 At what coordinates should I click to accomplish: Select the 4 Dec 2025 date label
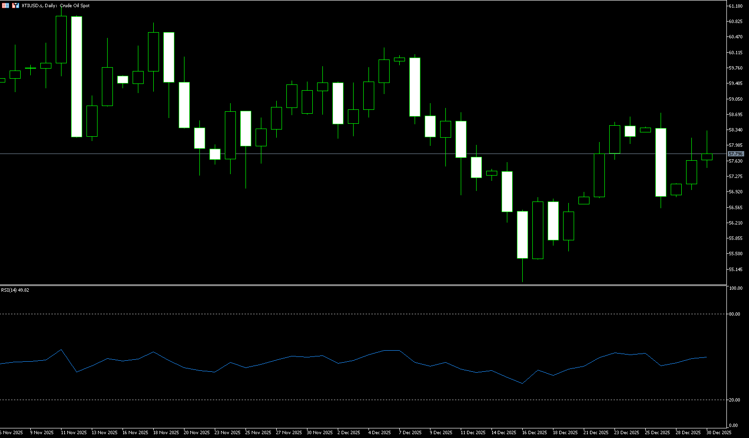[379, 433]
